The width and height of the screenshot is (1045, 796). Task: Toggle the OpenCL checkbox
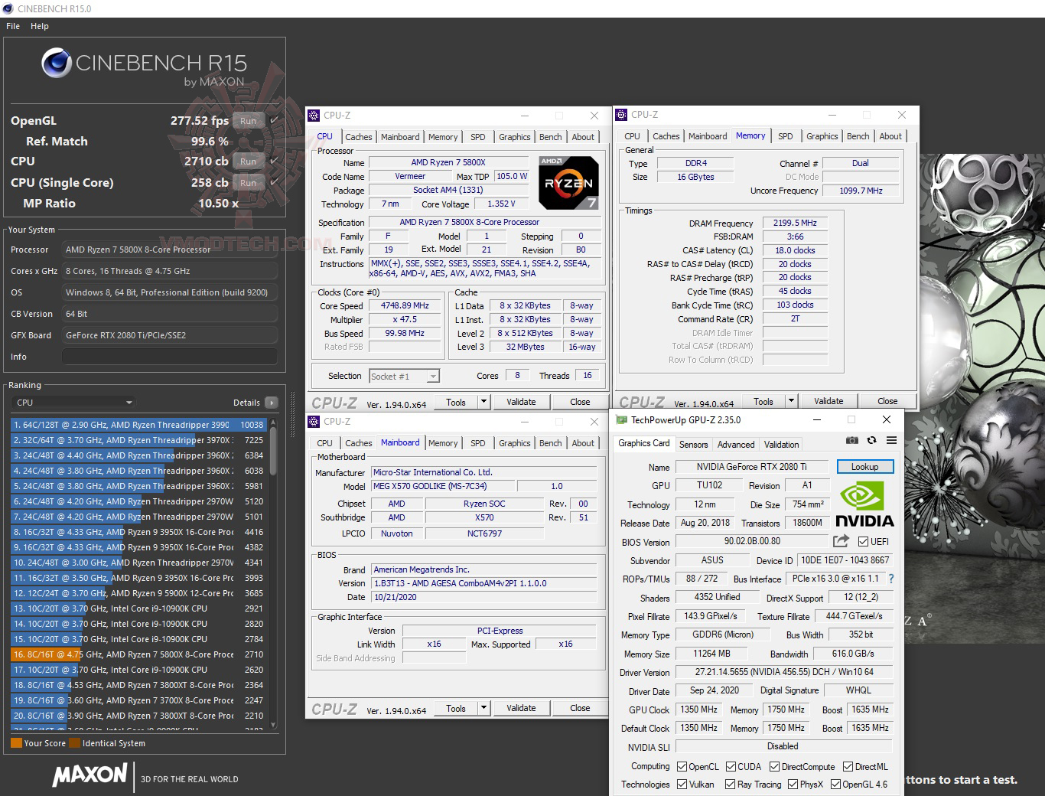682,766
